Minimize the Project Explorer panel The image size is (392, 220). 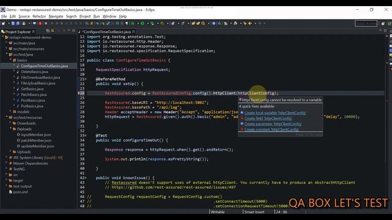pos(69,31)
